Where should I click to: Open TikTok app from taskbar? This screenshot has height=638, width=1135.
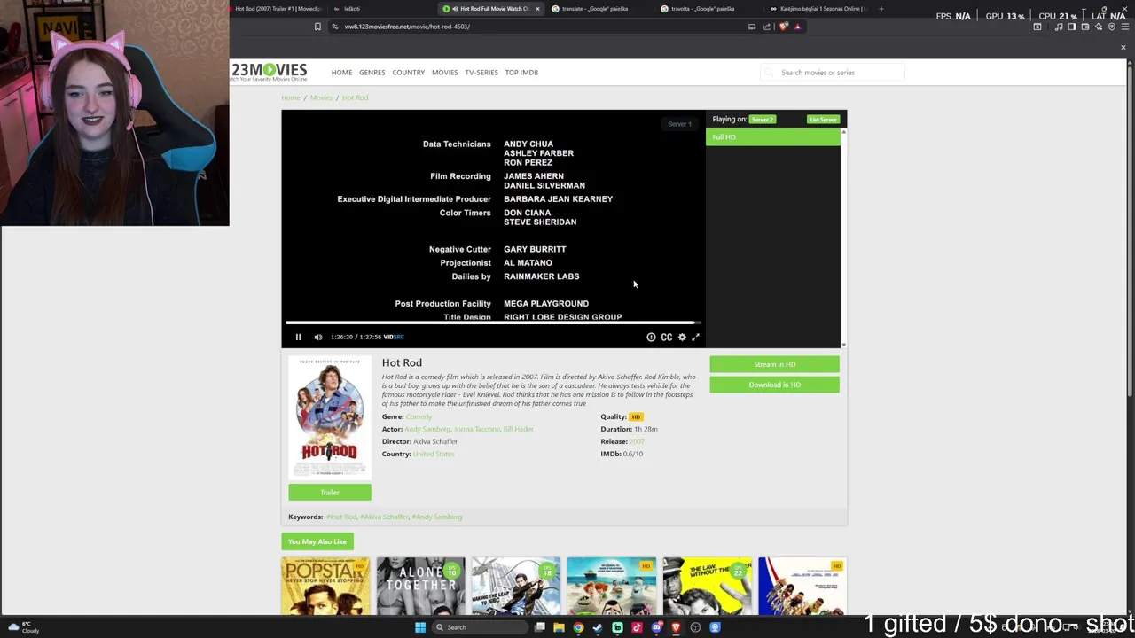coord(637,627)
